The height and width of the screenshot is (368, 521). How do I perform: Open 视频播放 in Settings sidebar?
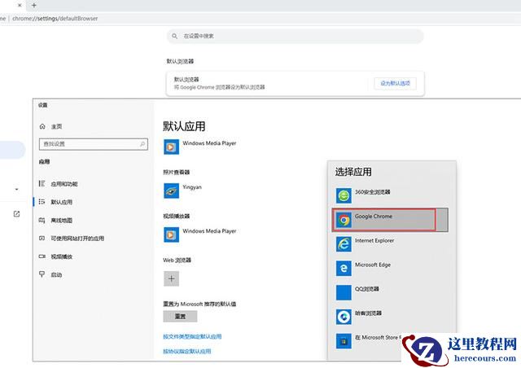coord(62,256)
